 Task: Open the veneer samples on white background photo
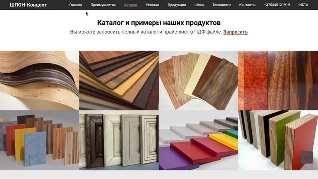(x=199, y=81)
